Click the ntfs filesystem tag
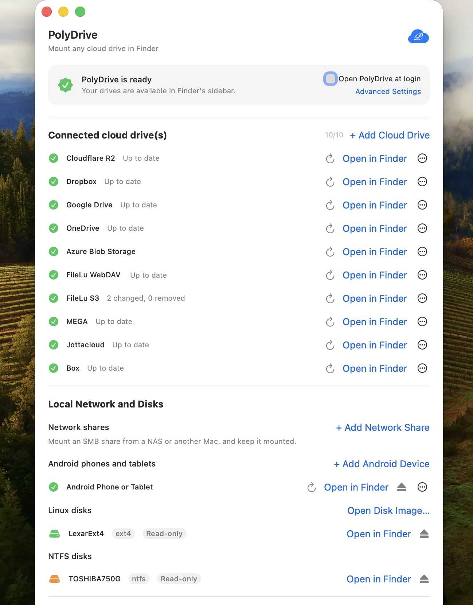Image resolution: width=473 pixels, height=605 pixels. 139,579
